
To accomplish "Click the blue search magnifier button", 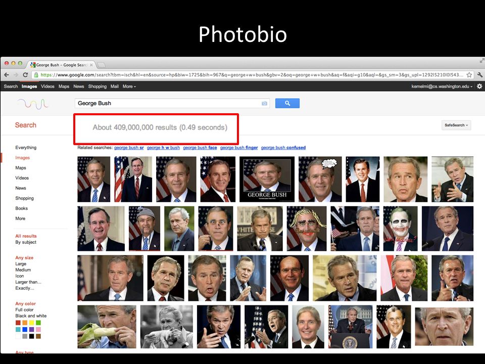I will [x=287, y=103].
